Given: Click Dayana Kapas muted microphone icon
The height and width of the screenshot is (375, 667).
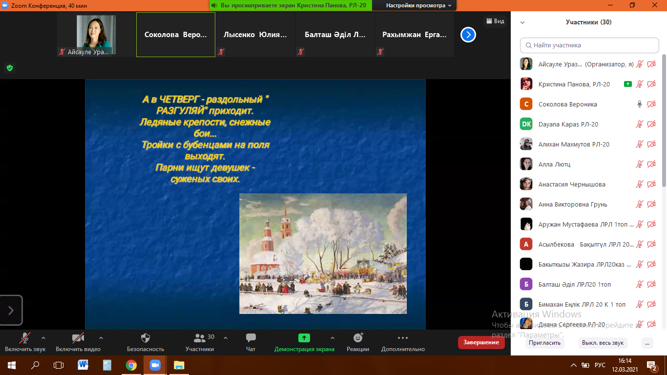Looking at the screenshot, I should (640, 124).
